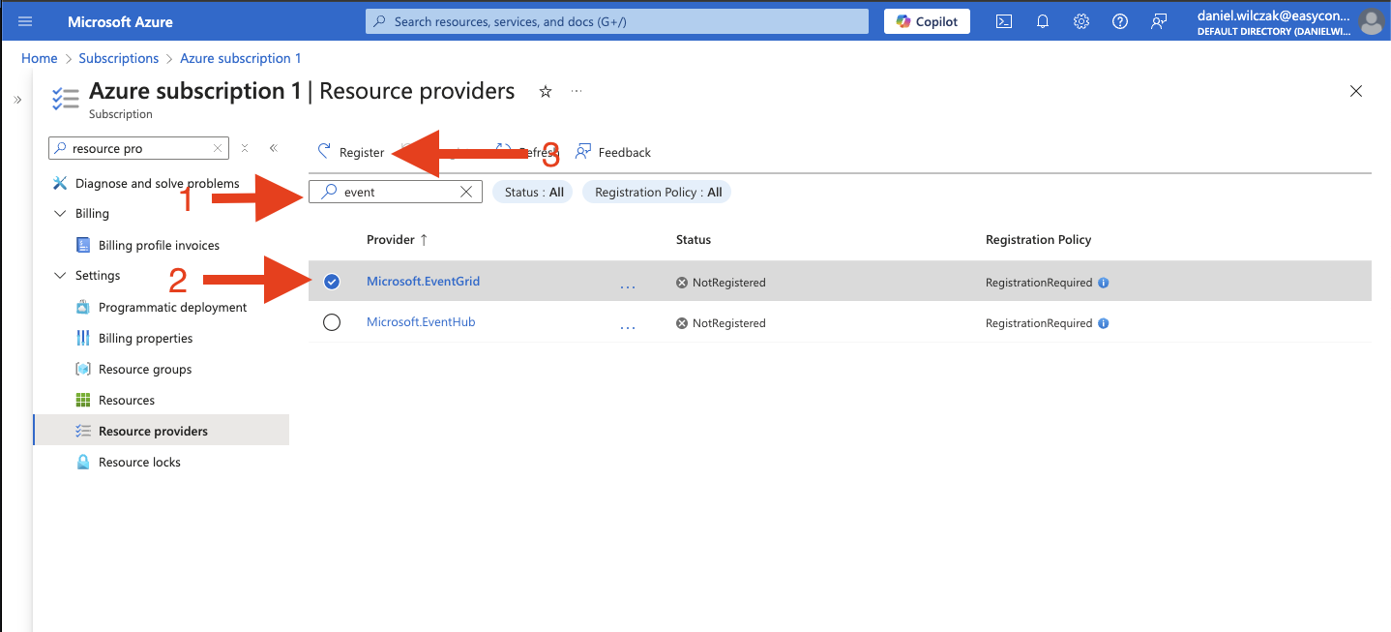Image resolution: width=1391 pixels, height=632 pixels.
Task: Click the user account avatar
Action: (1370, 21)
